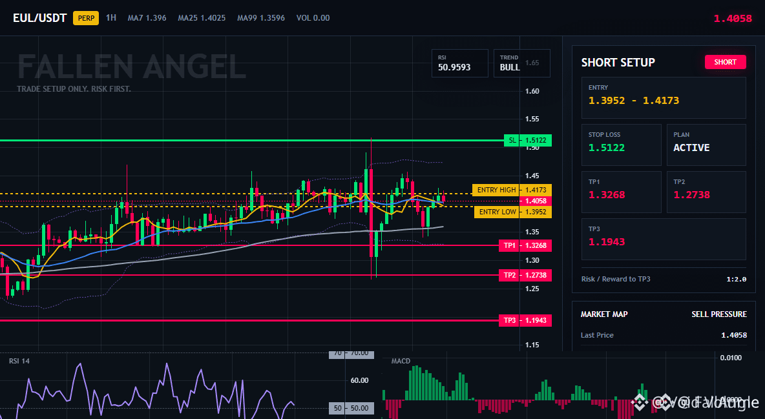Click the RSI 70 level tag
This screenshot has width=765, height=419.
351,353
